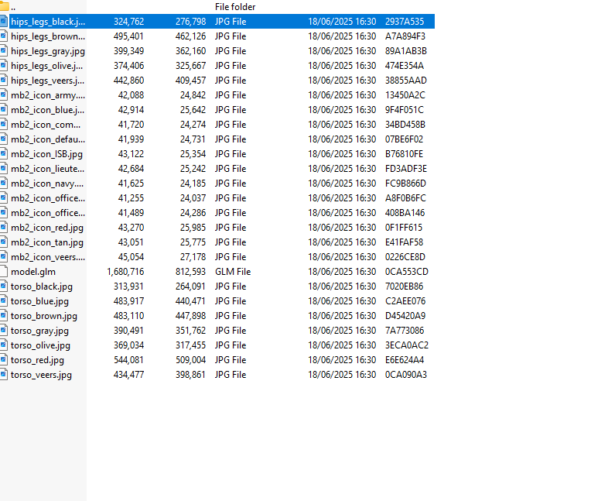Screen dimensions: 608x501
Task: Click the JPG icon for torso_red.jpg
Action: (x=4, y=360)
